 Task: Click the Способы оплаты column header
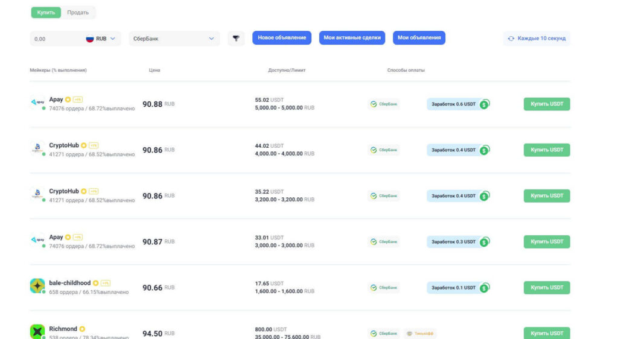point(406,70)
